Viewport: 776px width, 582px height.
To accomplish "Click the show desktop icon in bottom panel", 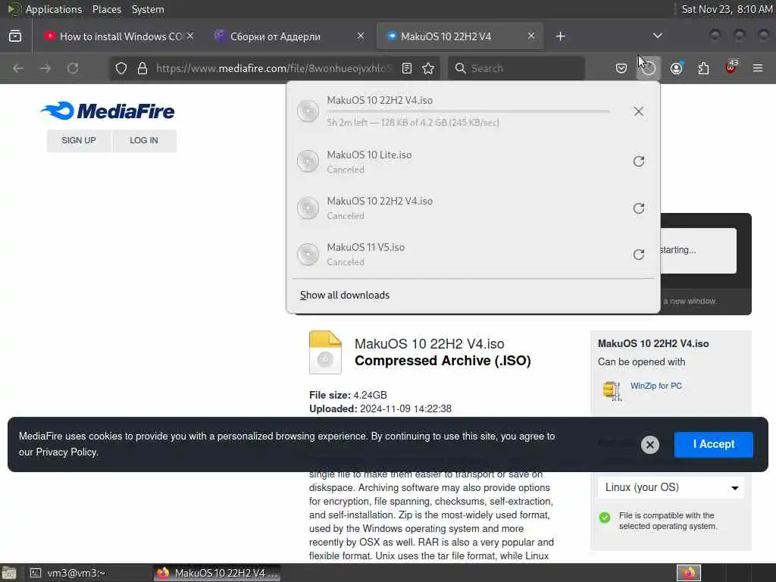I will [8, 574].
